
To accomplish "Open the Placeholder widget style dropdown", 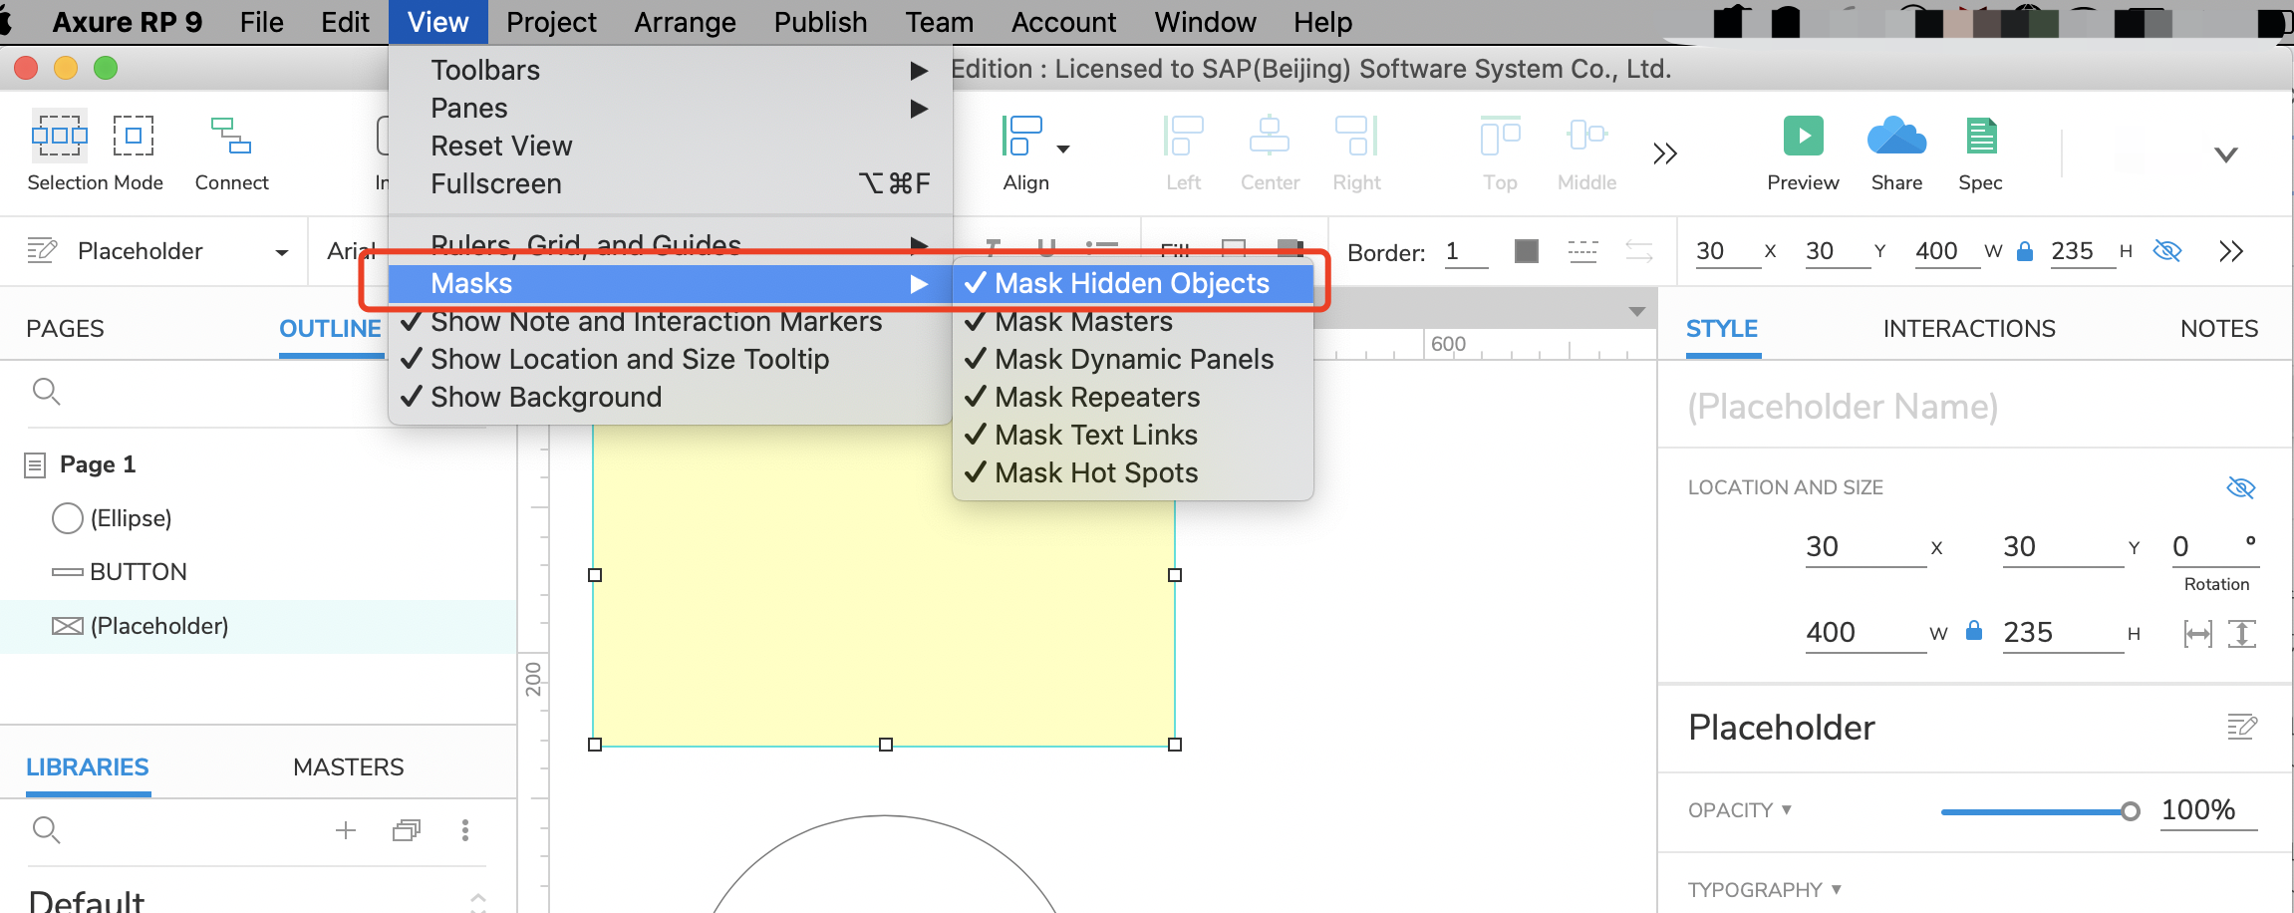I will coord(282,252).
